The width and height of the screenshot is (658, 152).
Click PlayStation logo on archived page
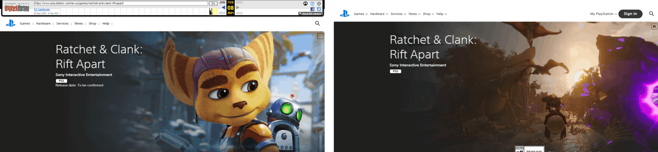pos(11,23)
